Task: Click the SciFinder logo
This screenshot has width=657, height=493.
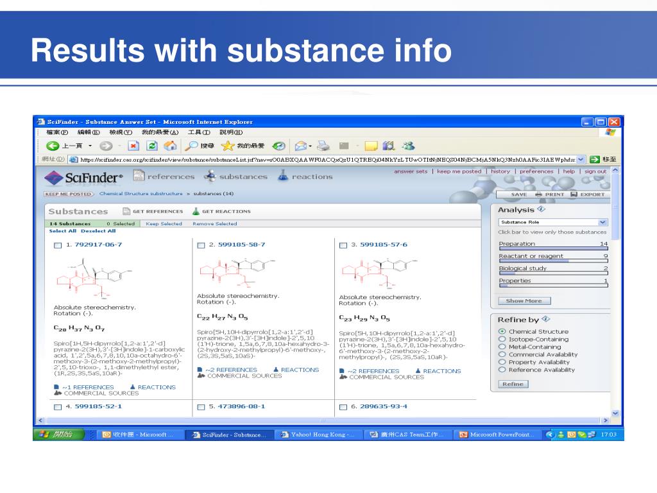Action: [83, 178]
